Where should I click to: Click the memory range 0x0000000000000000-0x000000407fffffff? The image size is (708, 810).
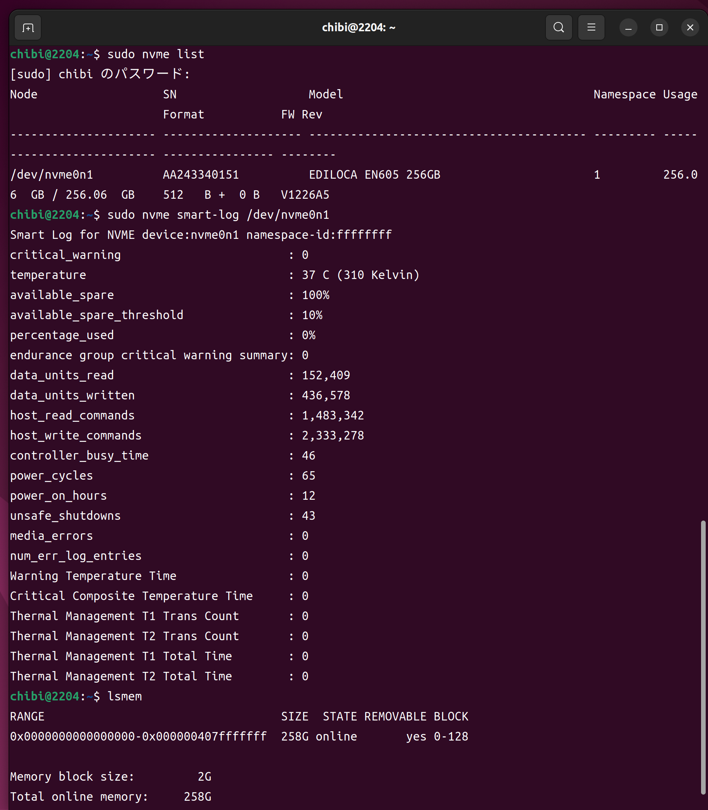click(138, 737)
